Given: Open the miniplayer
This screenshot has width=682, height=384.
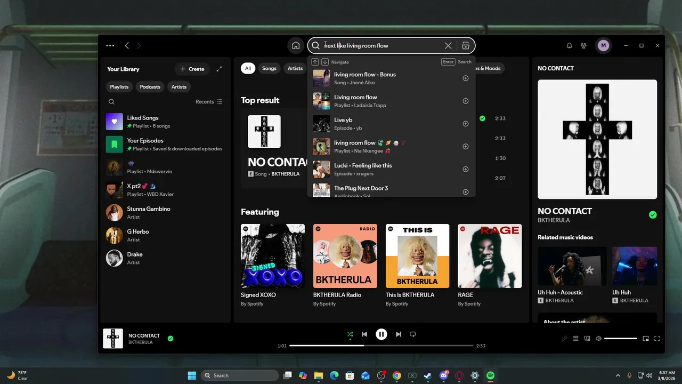Looking at the screenshot, I should coord(646,339).
